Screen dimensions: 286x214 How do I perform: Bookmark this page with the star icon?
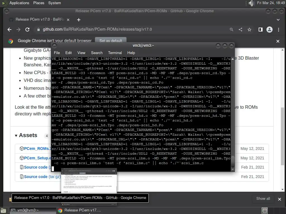(x=249, y=30)
